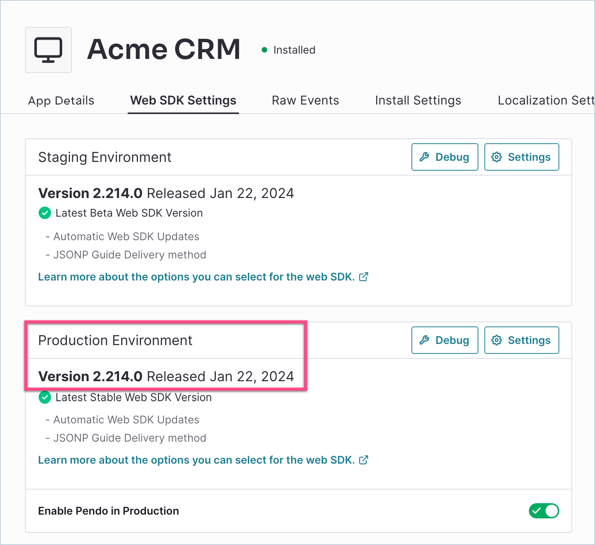Click Automatic Web SDK Updates in Production card
Viewport: 595px width, 545px height.
(x=126, y=420)
